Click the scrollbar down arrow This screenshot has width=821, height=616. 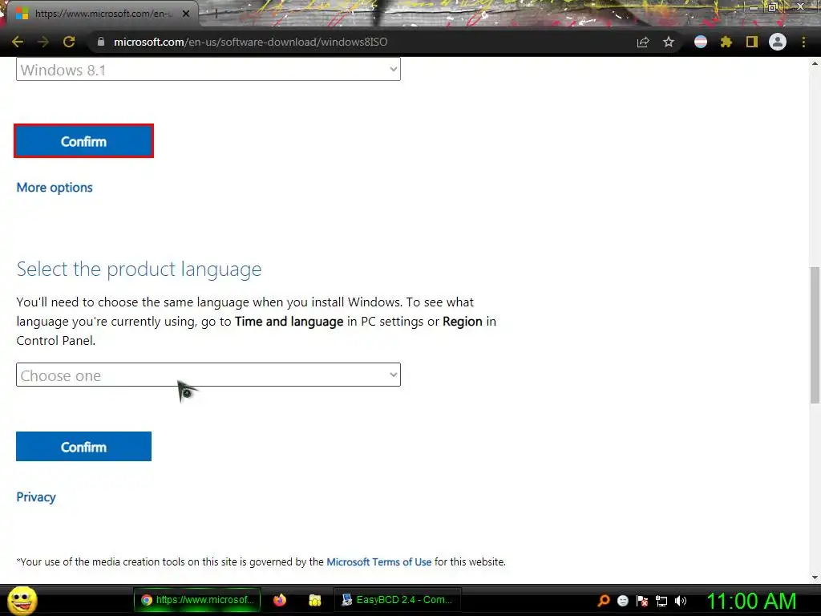815,577
